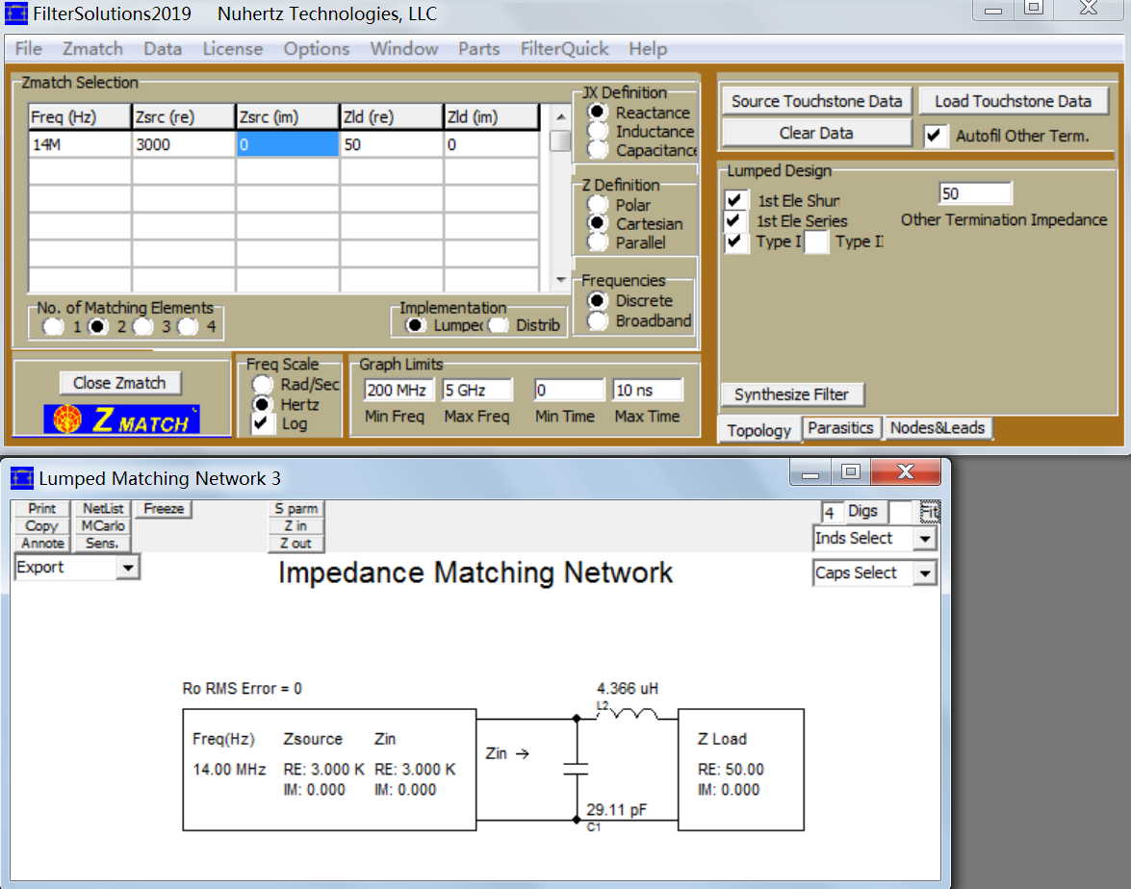The image size is (1131, 889).
Task: Choose 3 matching elements radio button
Action: coord(143,326)
